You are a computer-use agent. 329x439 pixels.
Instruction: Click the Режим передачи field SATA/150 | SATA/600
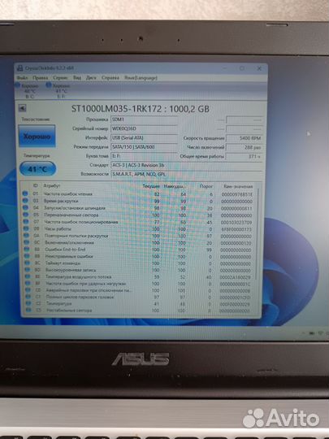point(144,146)
